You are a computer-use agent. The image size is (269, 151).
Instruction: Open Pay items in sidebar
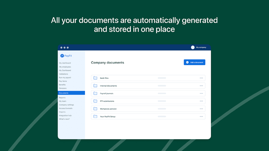pyautogui.click(x=63, y=81)
